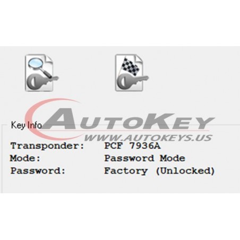This screenshot has height=240, width=240.
Task: Click the Transponder: label
Action: click(x=47, y=146)
